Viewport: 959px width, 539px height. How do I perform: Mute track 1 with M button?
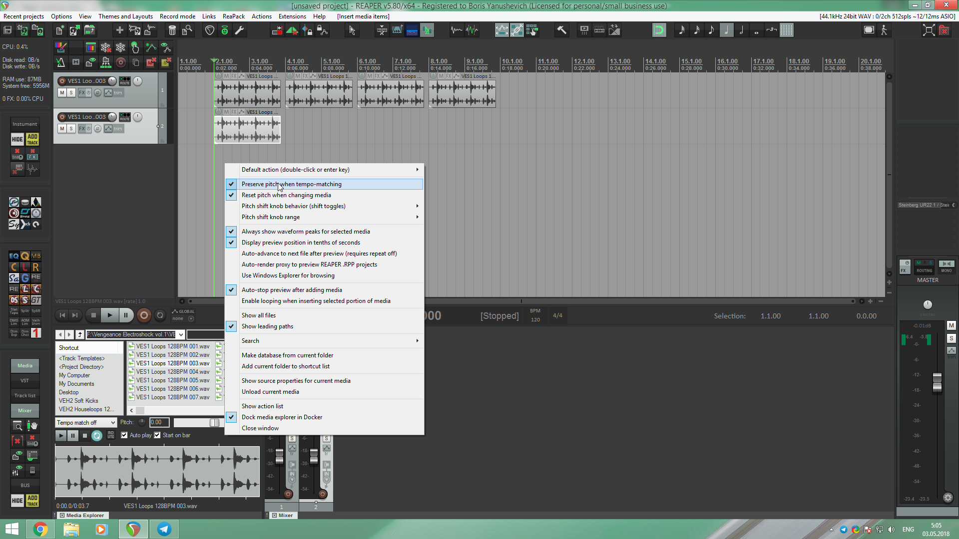pos(61,93)
